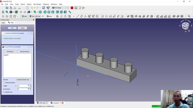193x108 pixels.
Task: Click the Occurrences input field
Action: tap(24, 89)
